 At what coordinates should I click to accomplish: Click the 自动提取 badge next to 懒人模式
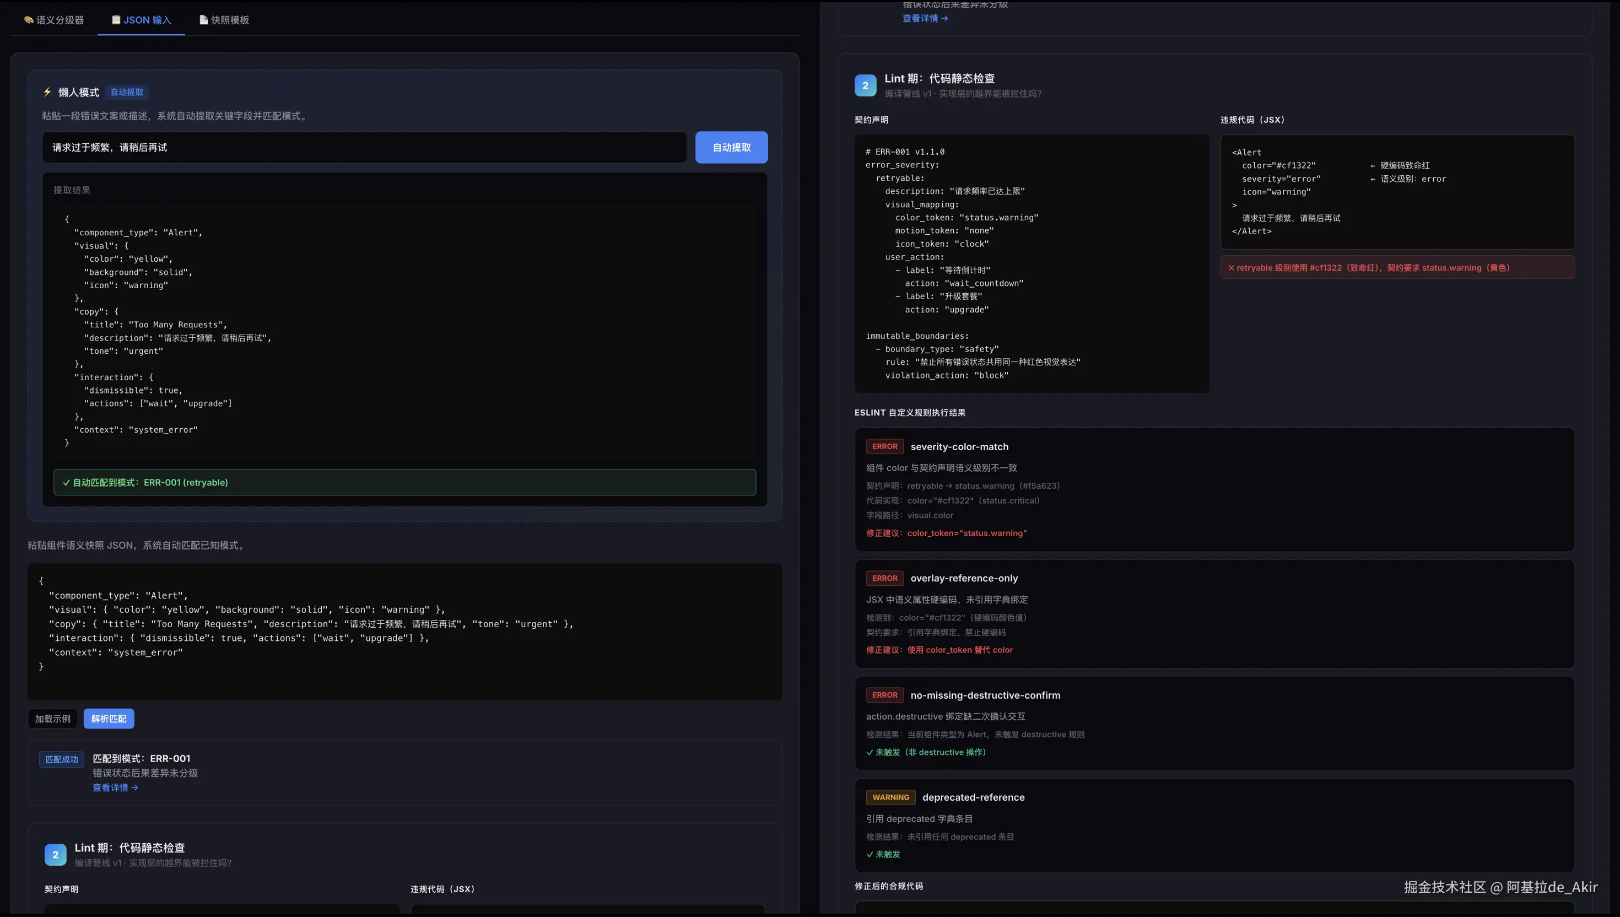(127, 92)
